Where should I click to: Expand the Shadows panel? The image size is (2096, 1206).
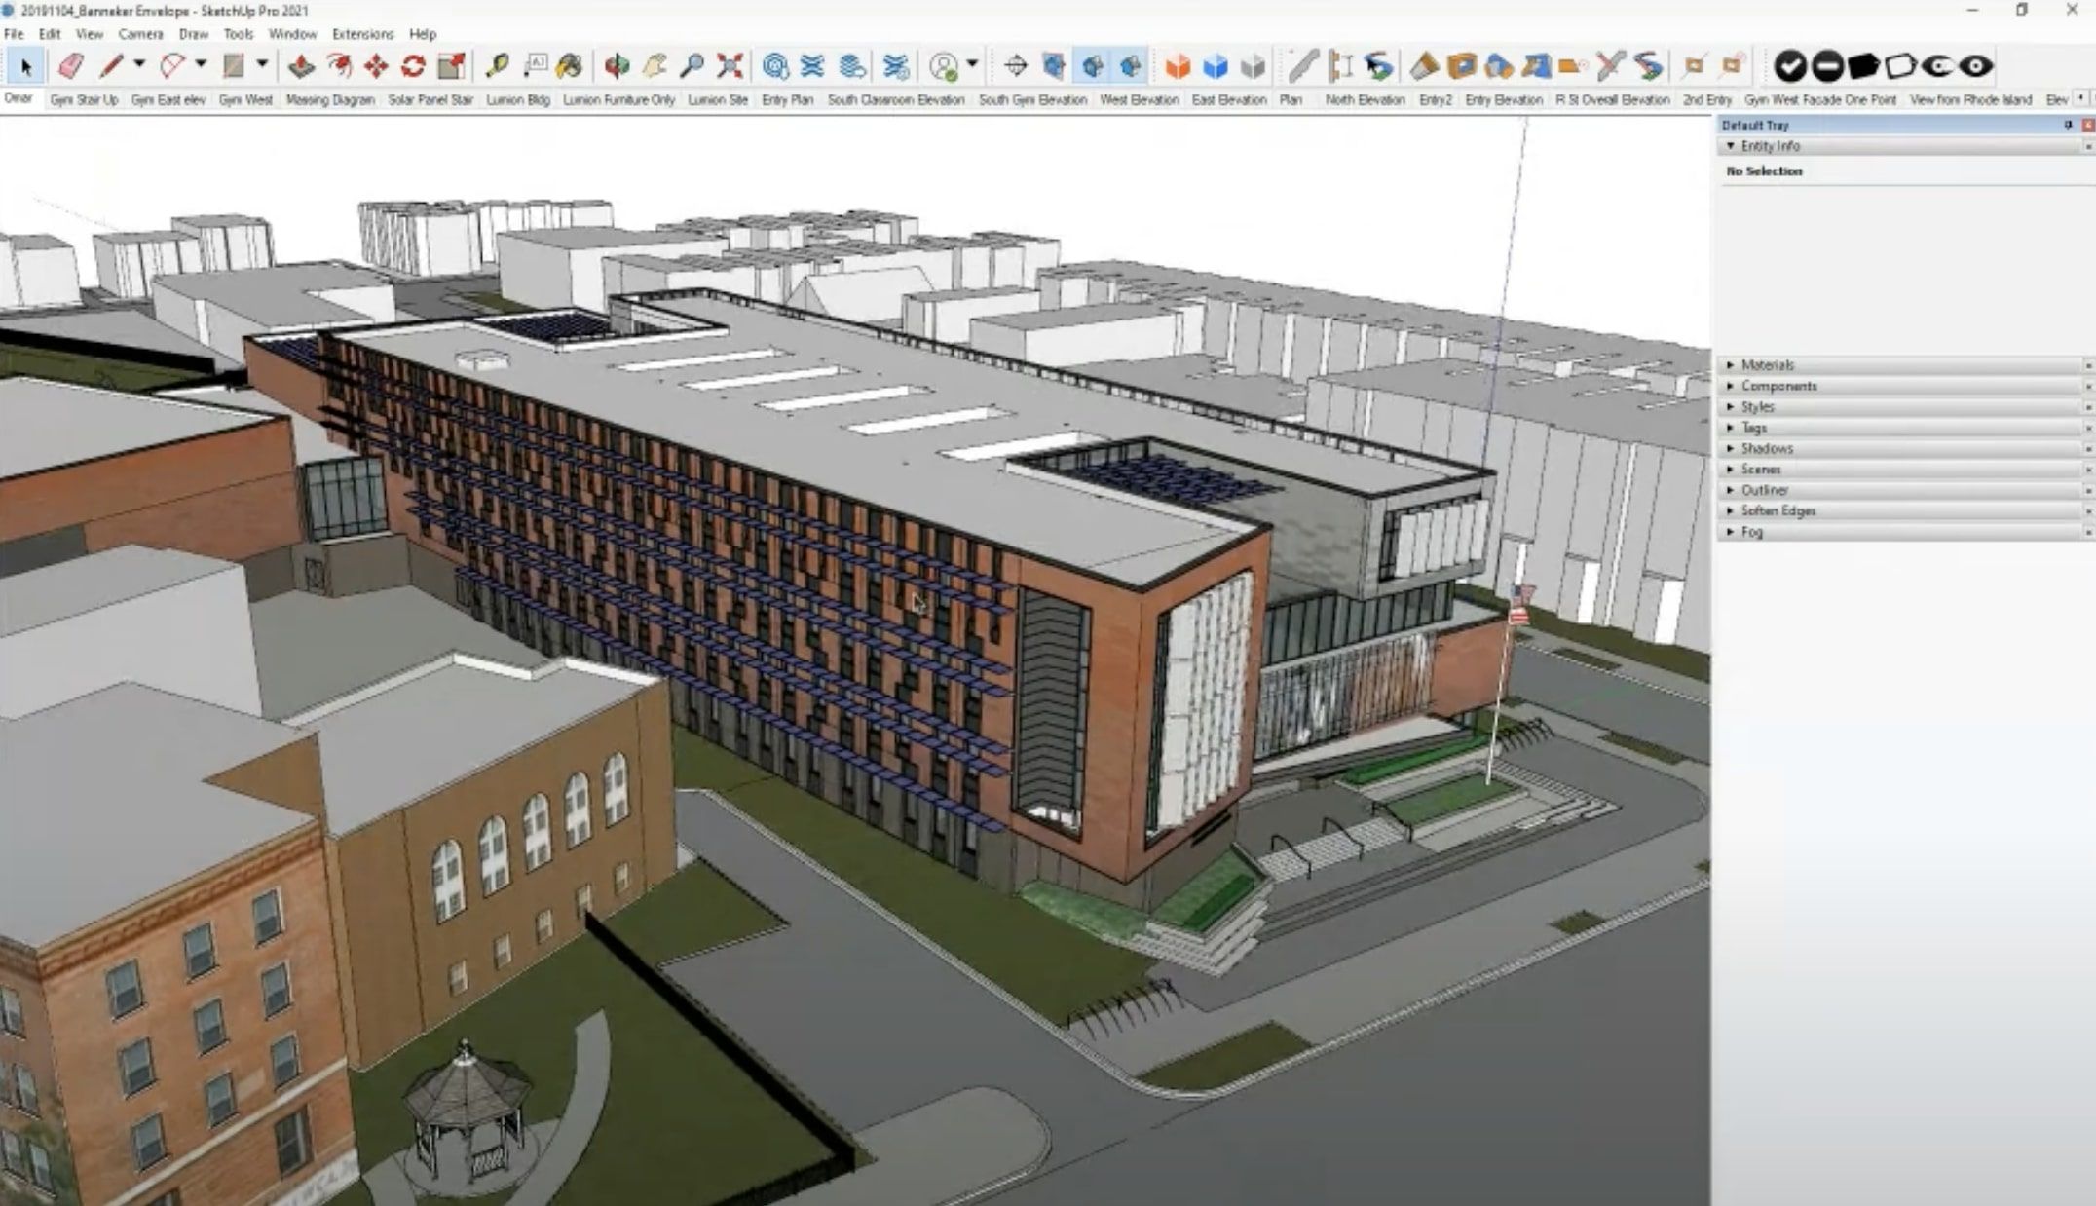[x=1731, y=448]
